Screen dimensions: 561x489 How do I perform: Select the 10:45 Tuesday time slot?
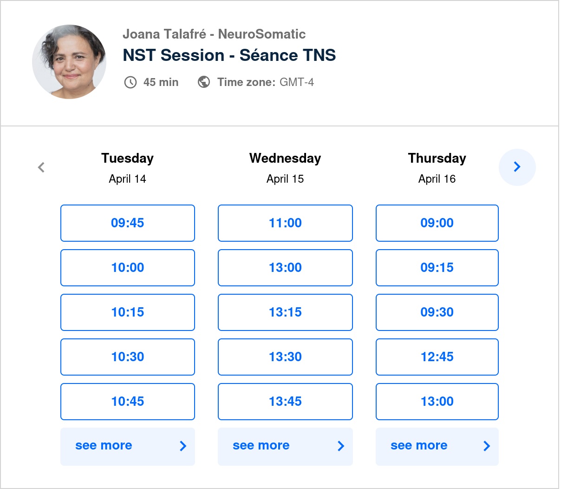(x=127, y=402)
